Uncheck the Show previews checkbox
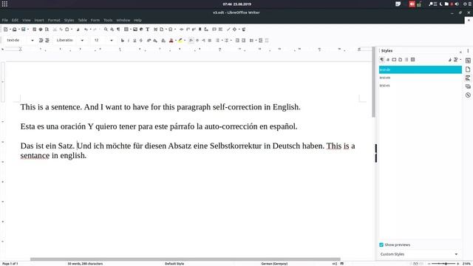Image resolution: width=473 pixels, height=266 pixels. [x=381, y=245]
